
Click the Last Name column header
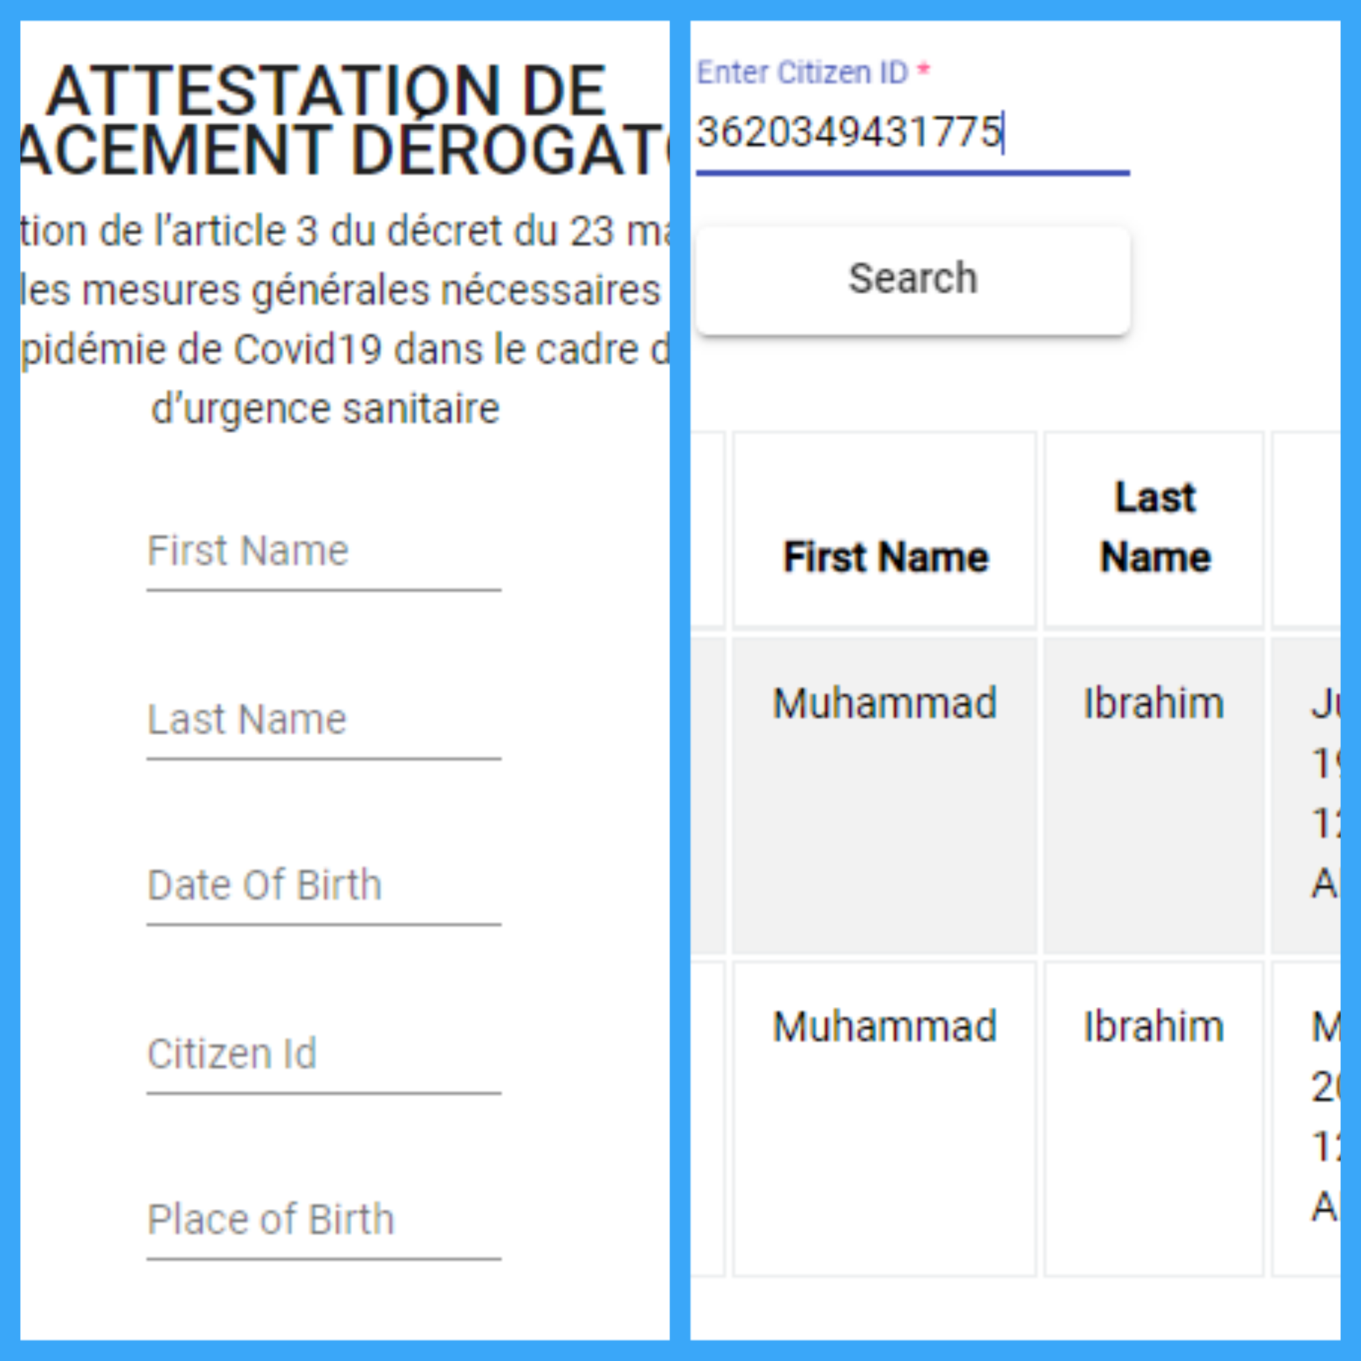(1155, 528)
